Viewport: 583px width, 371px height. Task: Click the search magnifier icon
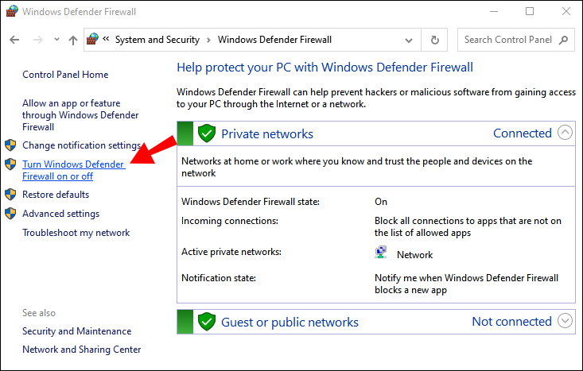pyautogui.click(x=563, y=40)
